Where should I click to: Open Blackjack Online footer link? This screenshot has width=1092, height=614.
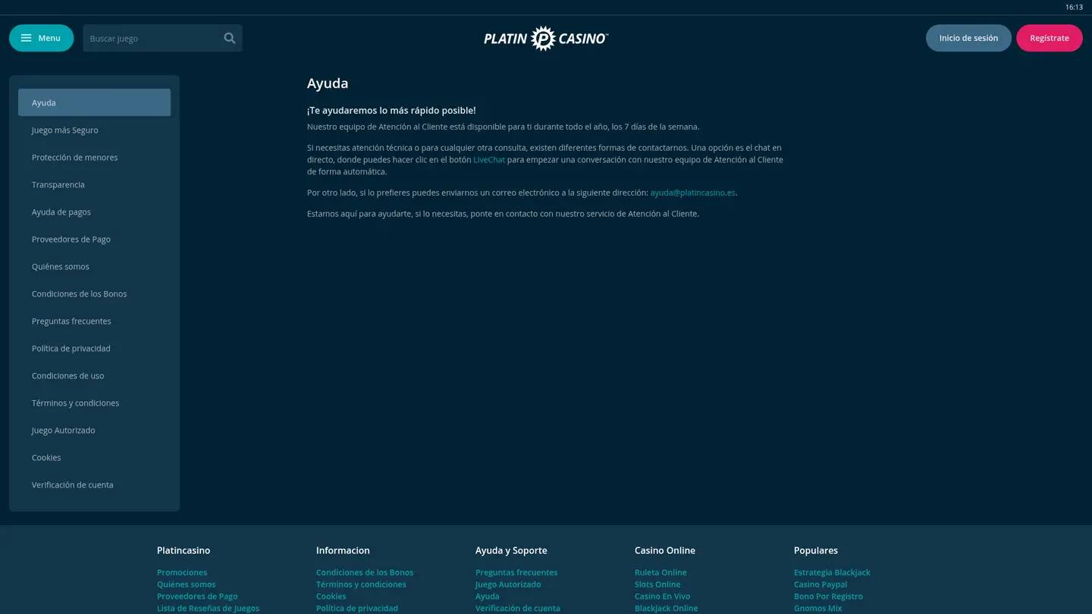(x=666, y=608)
